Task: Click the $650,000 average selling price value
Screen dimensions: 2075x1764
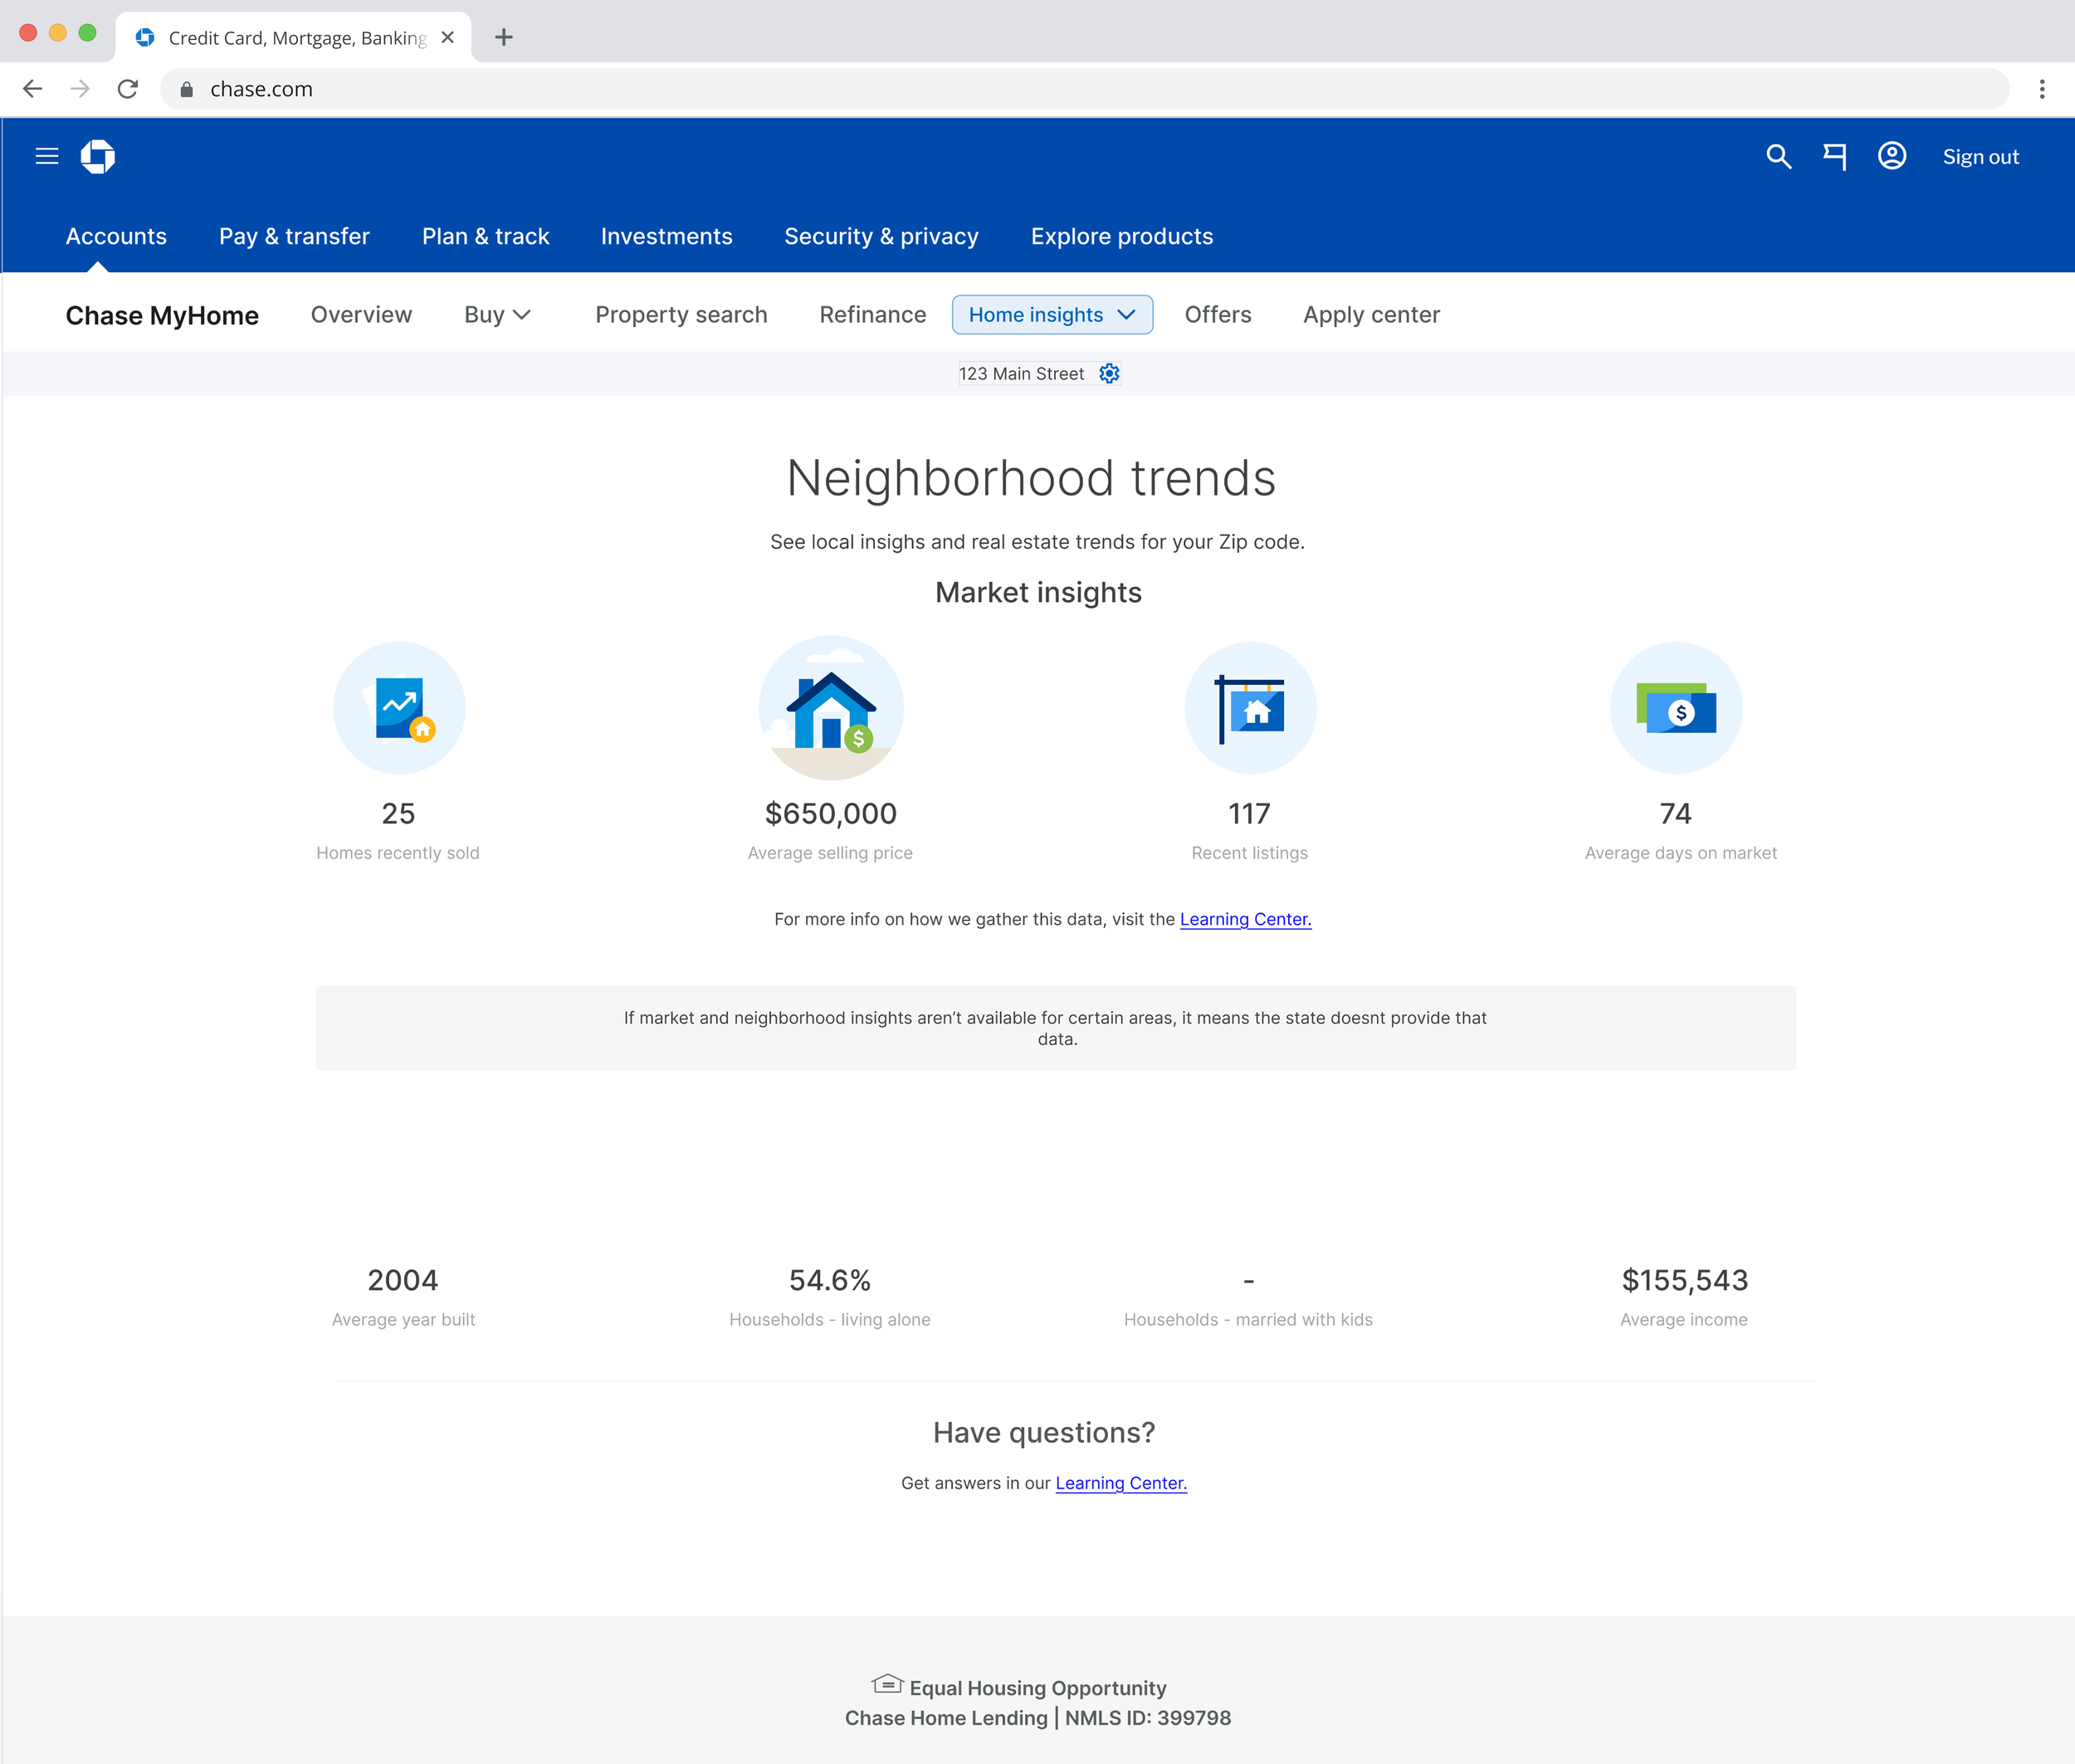Action: [831, 813]
